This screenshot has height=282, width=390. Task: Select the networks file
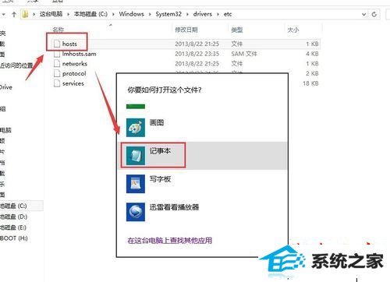point(70,64)
